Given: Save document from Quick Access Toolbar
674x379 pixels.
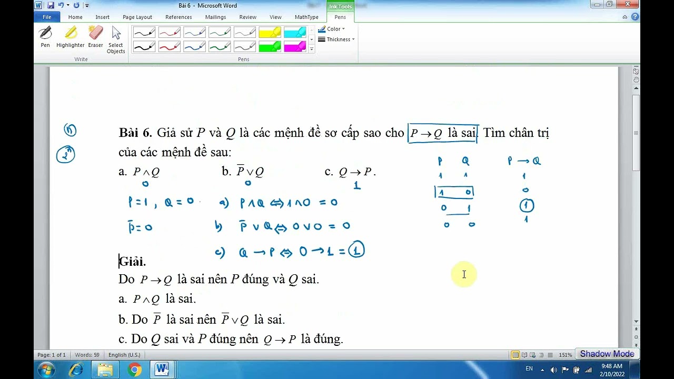Looking at the screenshot, I should [51, 5].
